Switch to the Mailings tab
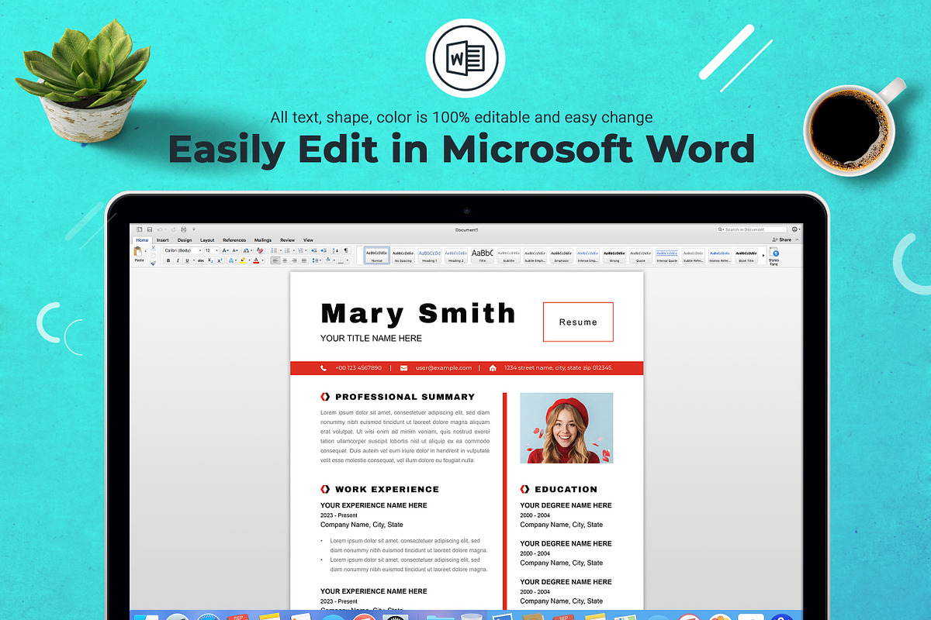The image size is (931, 620). coord(263,240)
